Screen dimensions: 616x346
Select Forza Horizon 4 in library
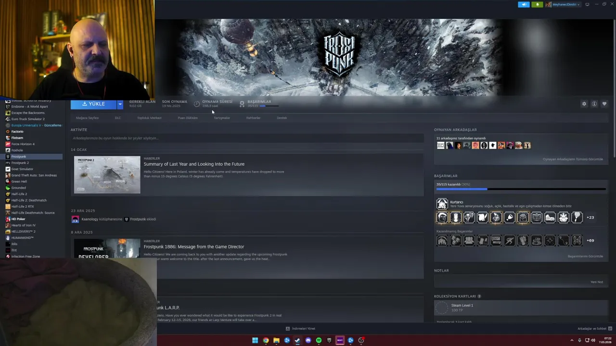(23, 144)
